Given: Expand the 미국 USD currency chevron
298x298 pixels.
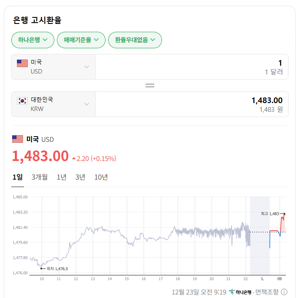Looking at the screenshot, I should pyautogui.click(x=86, y=67).
